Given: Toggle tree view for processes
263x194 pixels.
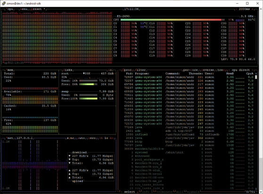Looking at the screenshot, I should tap(221, 70).
